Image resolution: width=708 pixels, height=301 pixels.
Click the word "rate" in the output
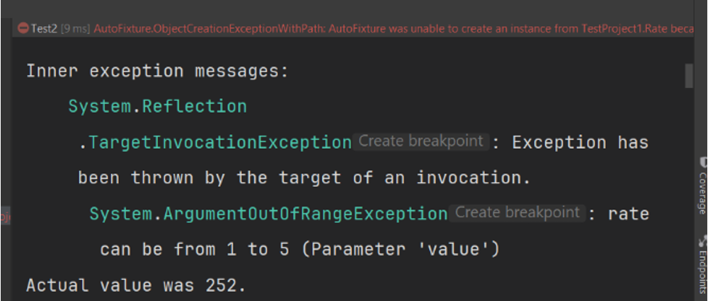point(628,213)
